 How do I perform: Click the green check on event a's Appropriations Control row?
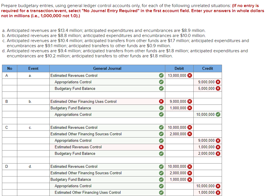tap(161, 82)
